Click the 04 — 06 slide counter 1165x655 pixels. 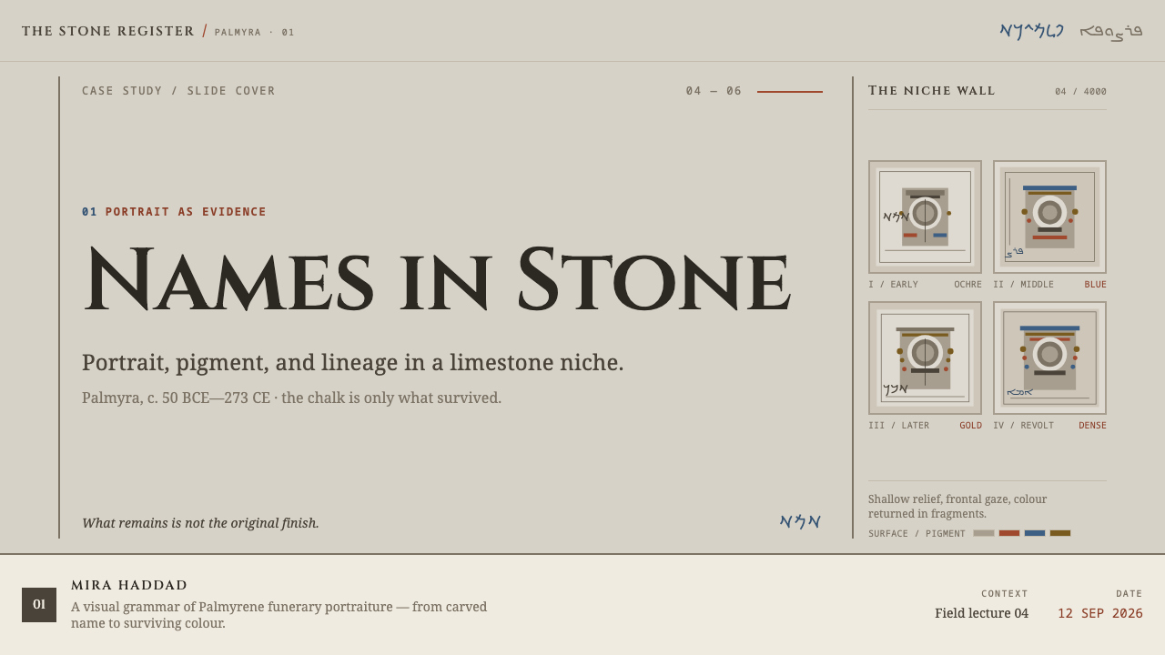pos(714,91)
